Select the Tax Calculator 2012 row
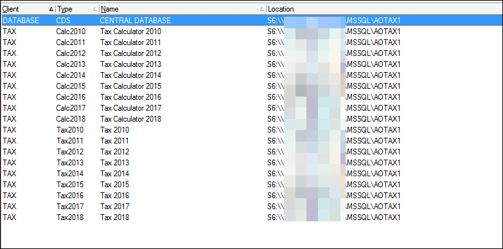This screenshot has width=503, height=249. [252, 53]
